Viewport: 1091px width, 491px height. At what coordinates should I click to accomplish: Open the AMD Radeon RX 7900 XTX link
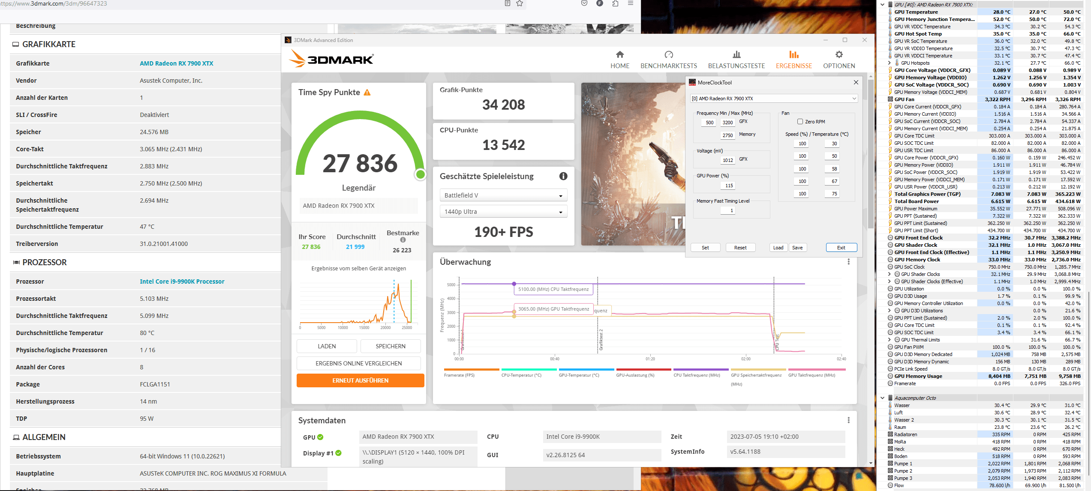(176, 63)
